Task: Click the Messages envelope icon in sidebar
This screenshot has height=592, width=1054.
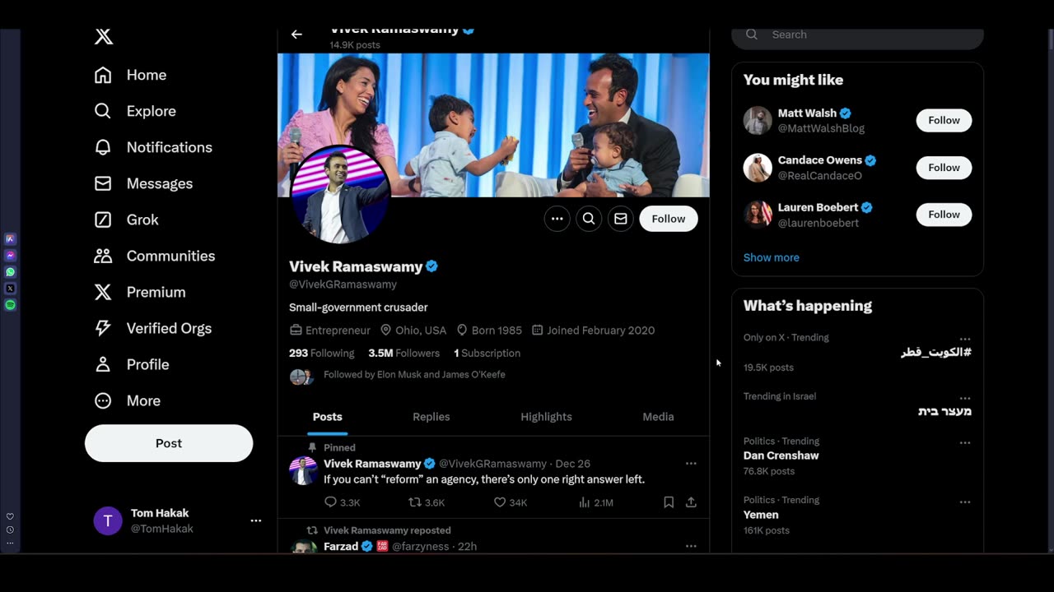Action: tap(103, 183)
